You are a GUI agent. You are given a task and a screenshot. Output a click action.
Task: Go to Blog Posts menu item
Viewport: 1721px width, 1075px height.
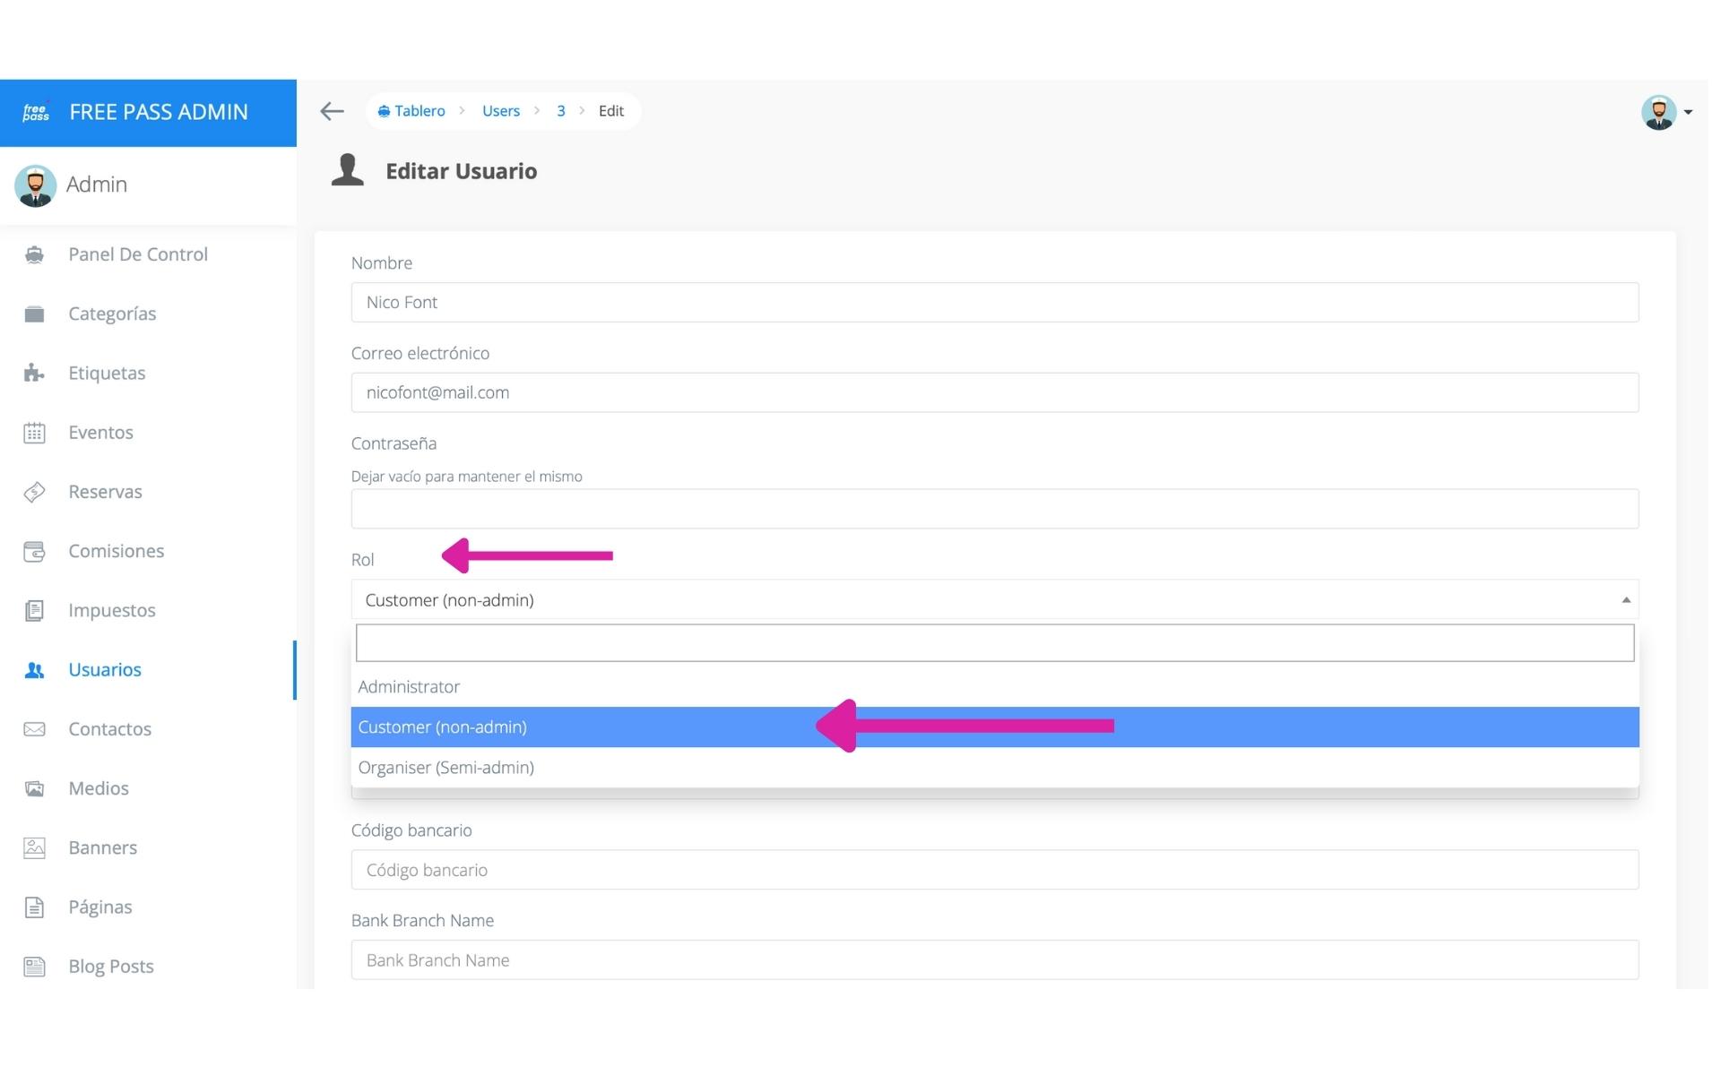(x=111, y=967)
